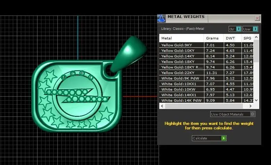Click the pendant bail loop

tap(129, 53)
